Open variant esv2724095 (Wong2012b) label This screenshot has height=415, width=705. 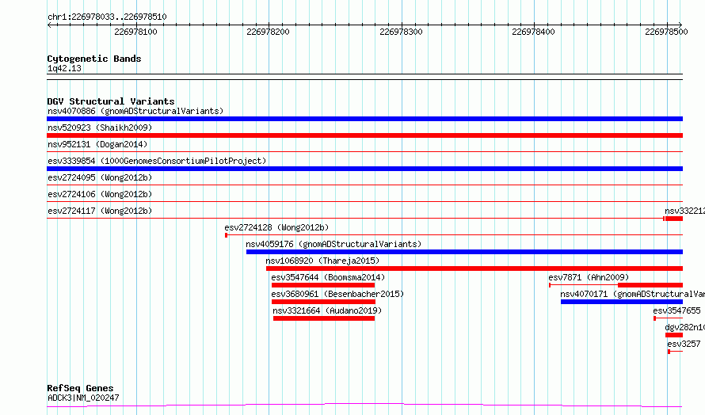tap(100, 177)
